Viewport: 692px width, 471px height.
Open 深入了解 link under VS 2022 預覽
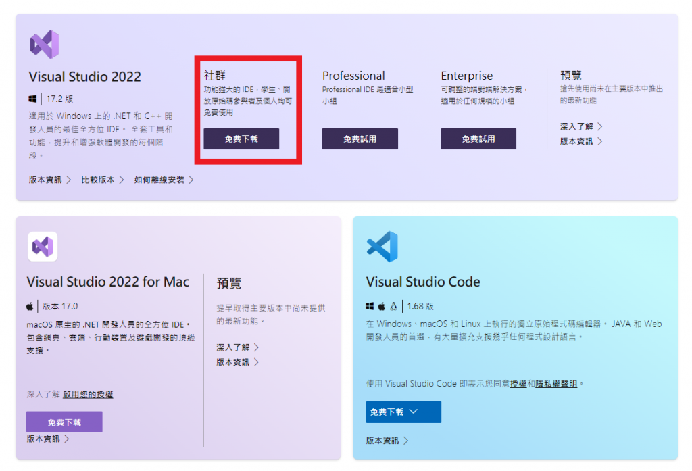pos(581,126)
